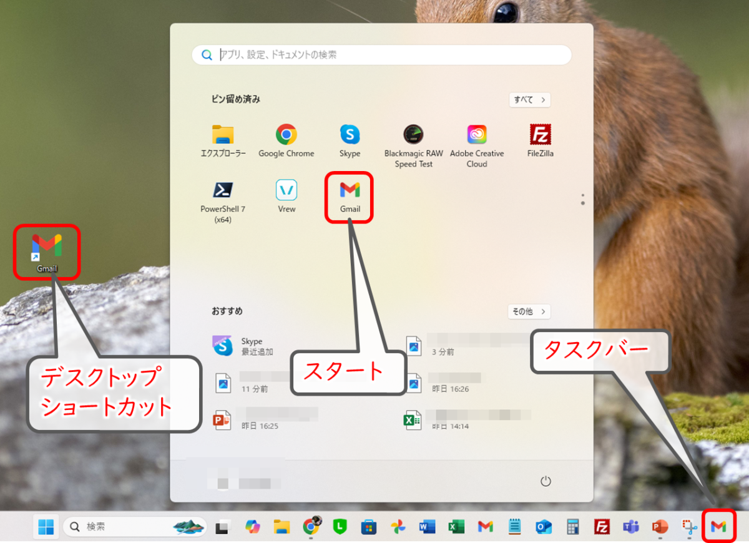Expand all apps with the すべて button
The height and width of the screenshot is (543, 749).
coord(529,100)
